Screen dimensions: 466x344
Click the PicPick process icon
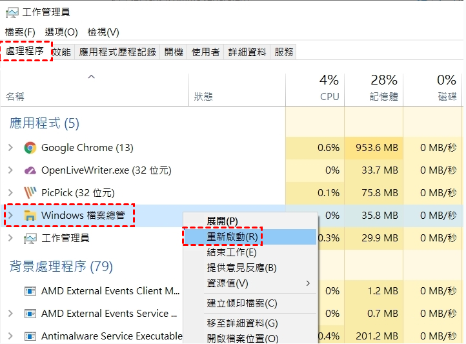(30, 193)
